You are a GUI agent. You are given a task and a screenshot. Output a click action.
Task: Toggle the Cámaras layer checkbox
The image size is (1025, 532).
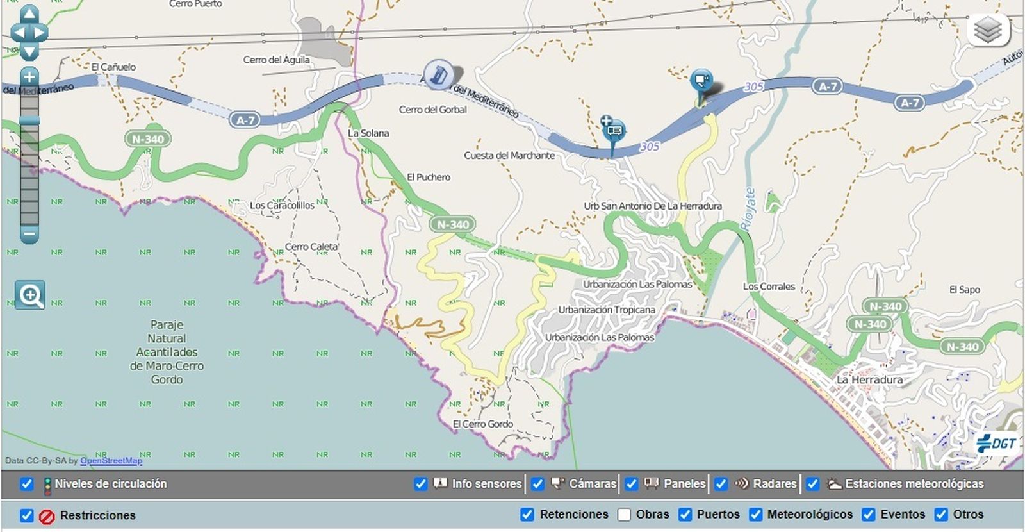(537, 484)
